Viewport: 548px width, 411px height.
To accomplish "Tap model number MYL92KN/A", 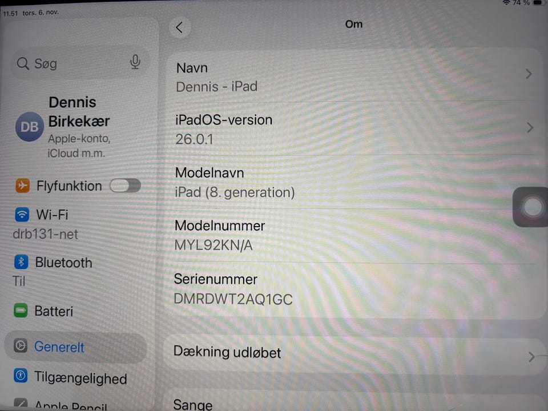I will (213, 245).
